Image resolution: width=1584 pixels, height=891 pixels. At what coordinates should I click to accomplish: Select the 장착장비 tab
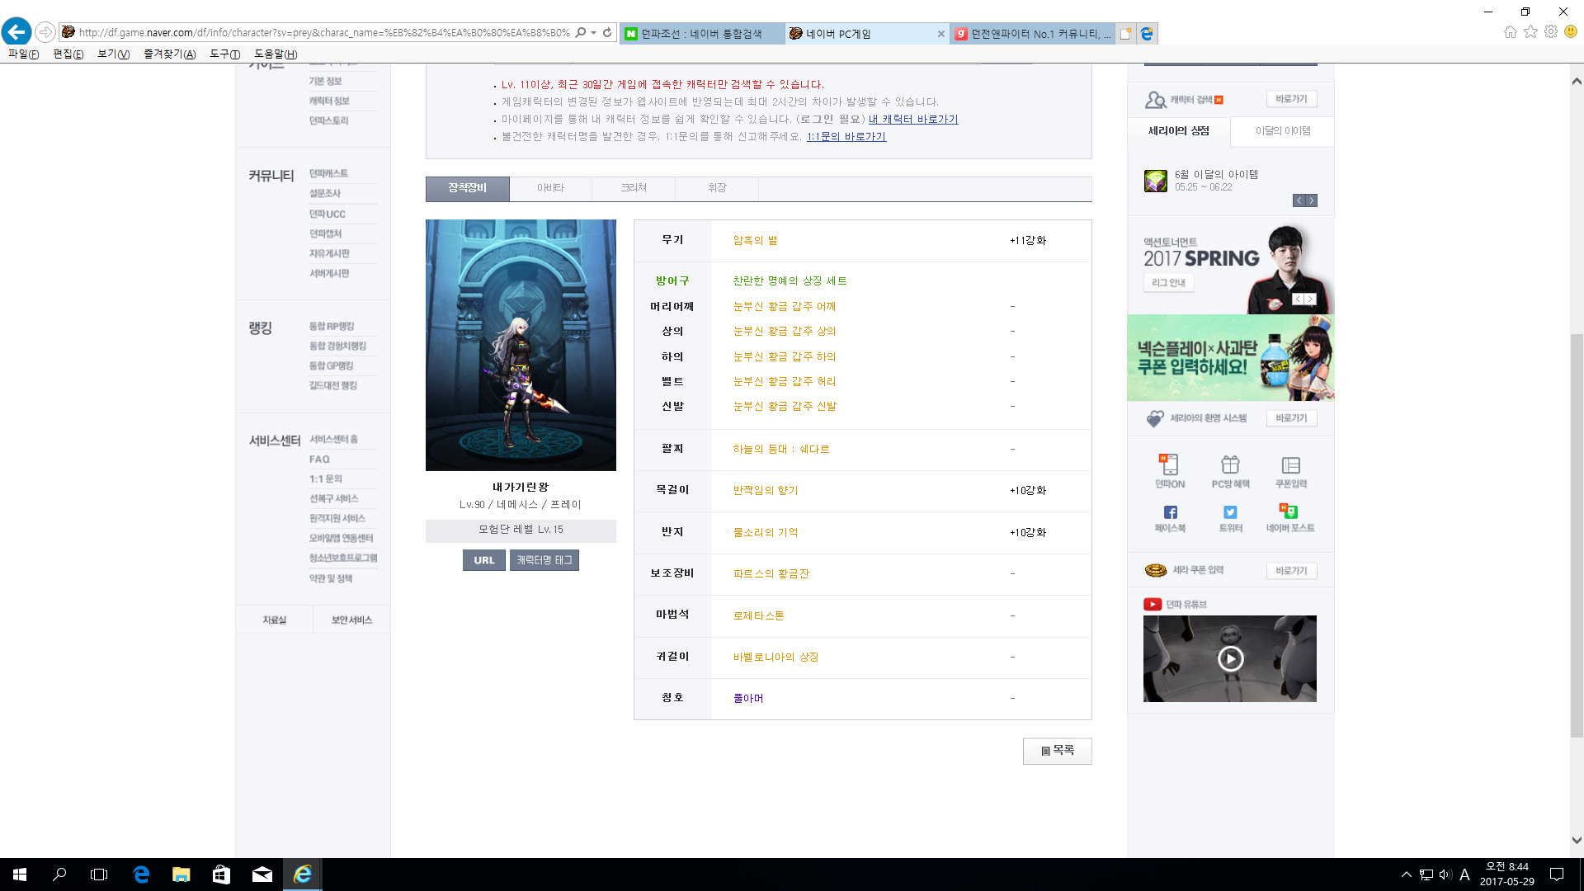point(468,188)
